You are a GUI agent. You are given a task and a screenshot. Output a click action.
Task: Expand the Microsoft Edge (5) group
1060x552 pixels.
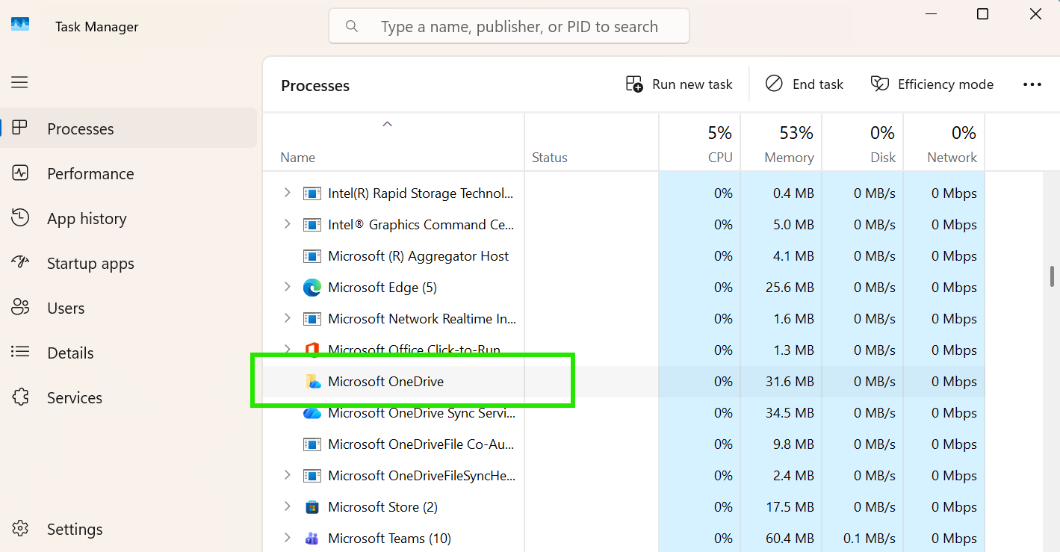288,288
